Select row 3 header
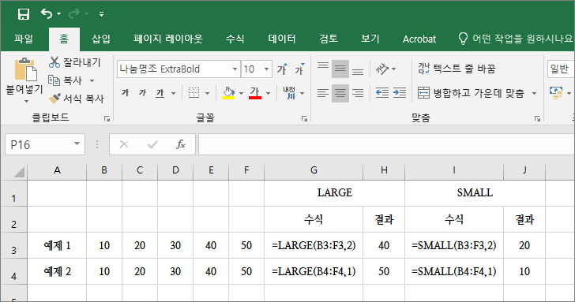Image resolution: width=575 pixels, height=302 pixels. point(13,246)
